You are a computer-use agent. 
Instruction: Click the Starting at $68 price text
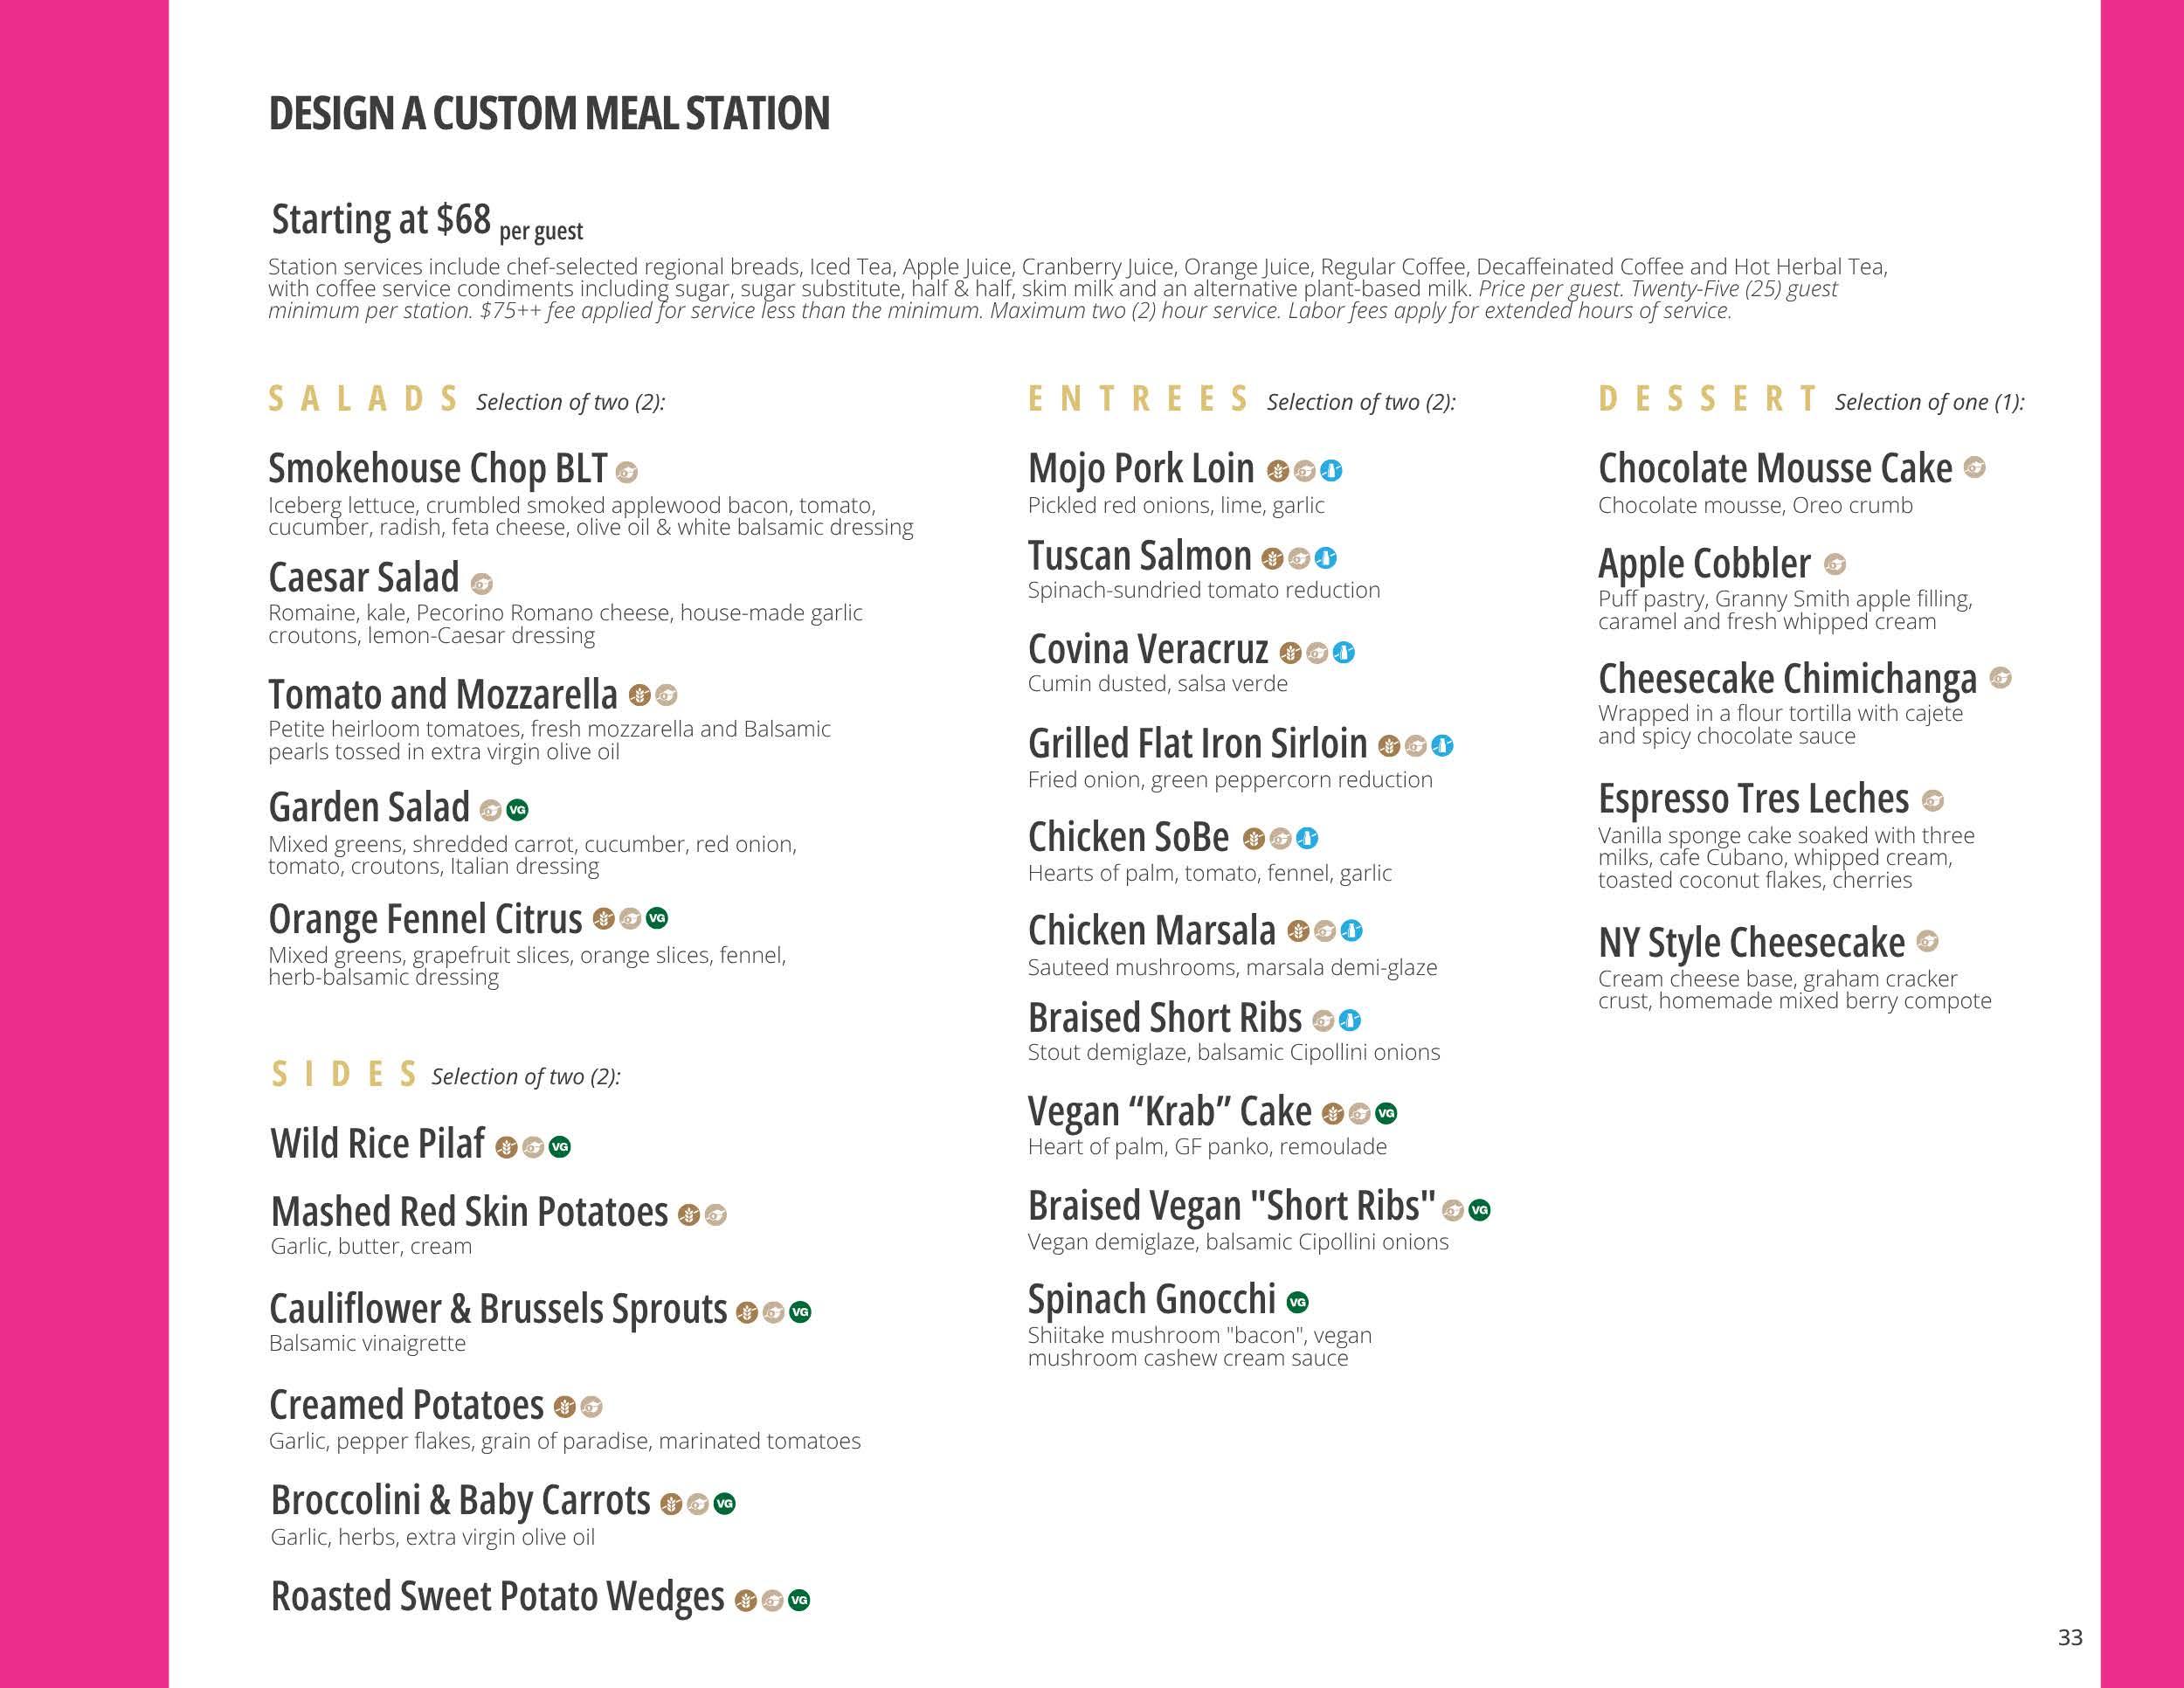[x=381, y=219]
